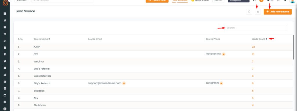Click the refresh icon beside Lead Source header
This screenshot has width=297, height=111.
[x=249, y=12]
